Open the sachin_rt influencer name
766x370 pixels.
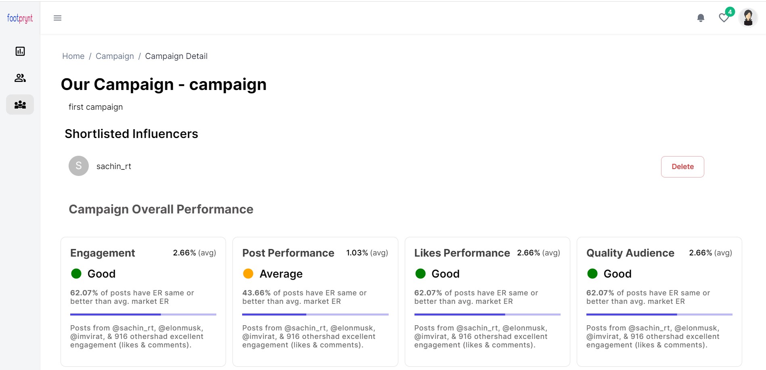pos(114,166)
